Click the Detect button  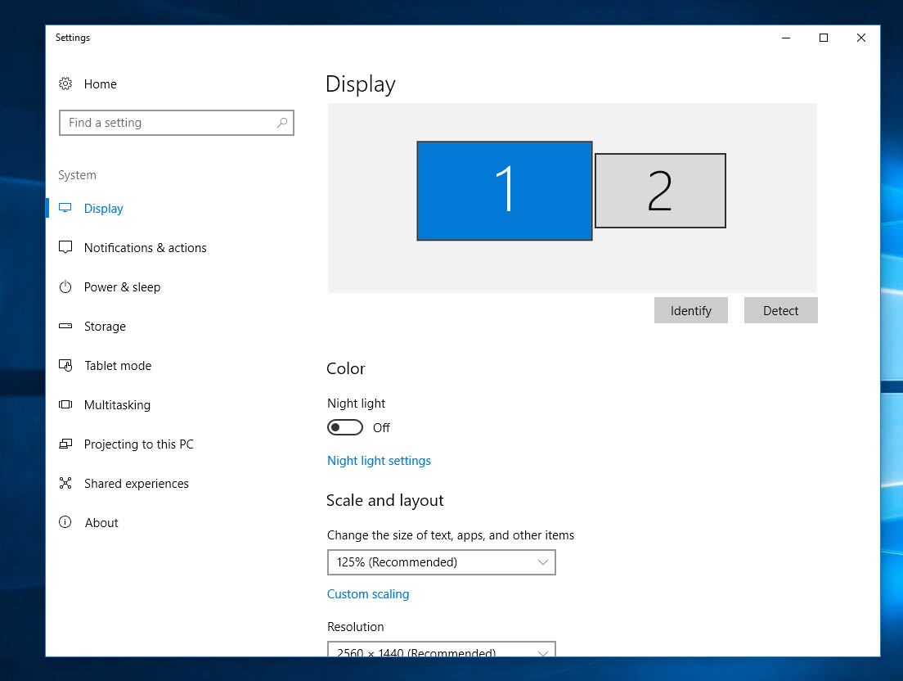[780, 310]
